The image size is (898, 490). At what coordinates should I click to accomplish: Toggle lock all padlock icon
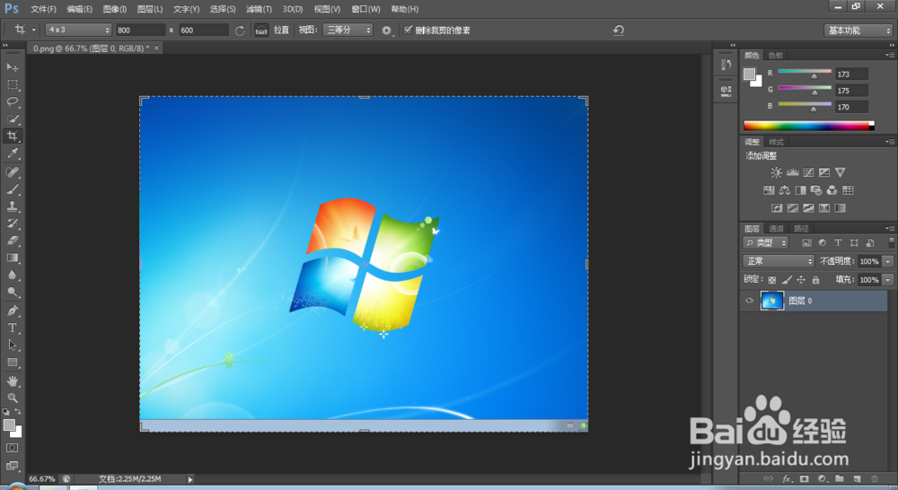[815, 280]
